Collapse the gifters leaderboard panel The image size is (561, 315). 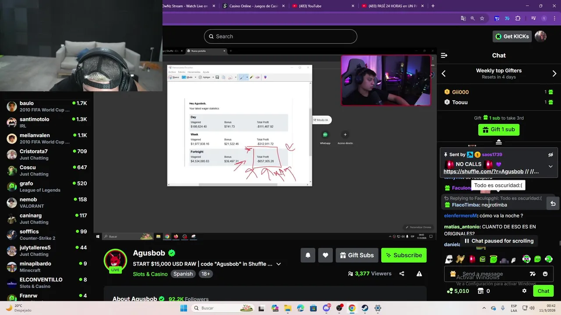499,142
